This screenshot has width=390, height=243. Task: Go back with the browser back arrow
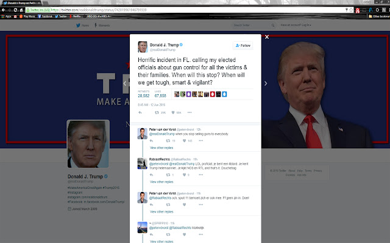click(x=4, y=10)
